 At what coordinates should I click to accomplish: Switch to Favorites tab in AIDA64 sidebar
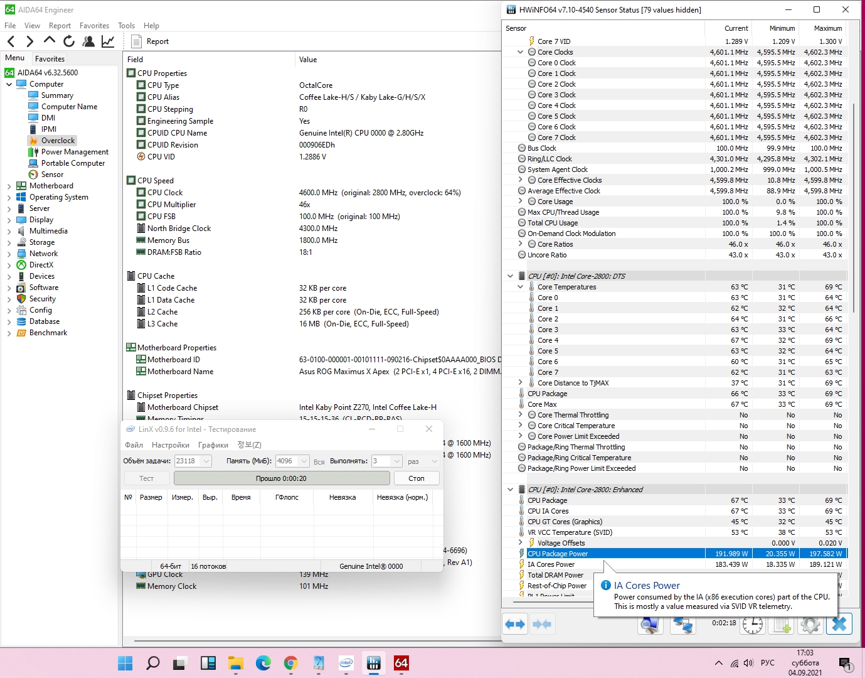point(50,59)
